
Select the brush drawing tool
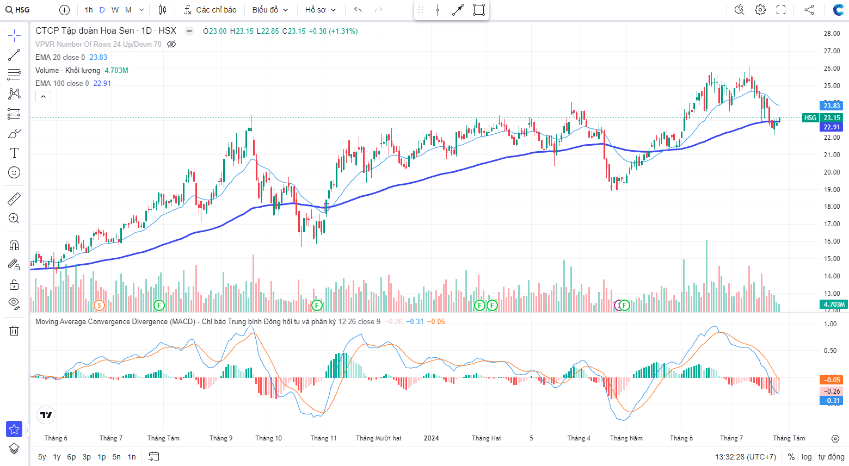pyautogui.click(x=14, y=133)
